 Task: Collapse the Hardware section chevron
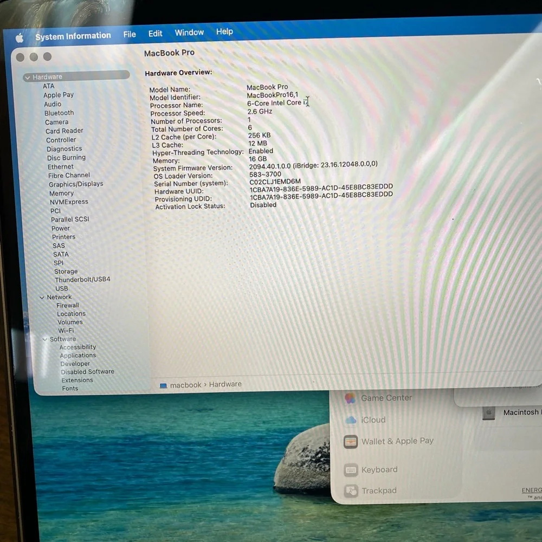[x=27, y=78]
